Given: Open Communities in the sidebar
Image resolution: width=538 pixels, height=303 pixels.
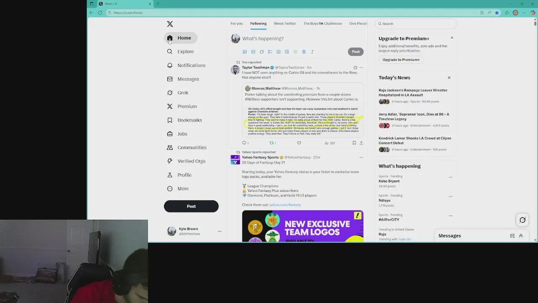Looking at the screenshot, I should point(187,147).
